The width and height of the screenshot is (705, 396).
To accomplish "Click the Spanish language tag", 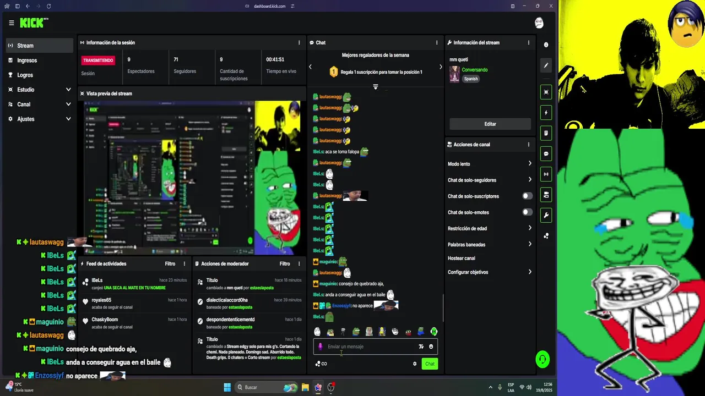I will click(471, 79).
